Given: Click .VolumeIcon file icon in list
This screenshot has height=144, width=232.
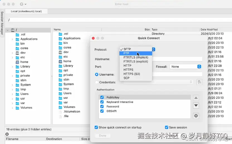Looking at the screenshot, I should coord(60,112).
